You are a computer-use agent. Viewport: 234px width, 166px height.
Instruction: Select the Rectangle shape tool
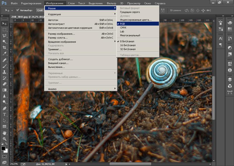pos(4,126)
